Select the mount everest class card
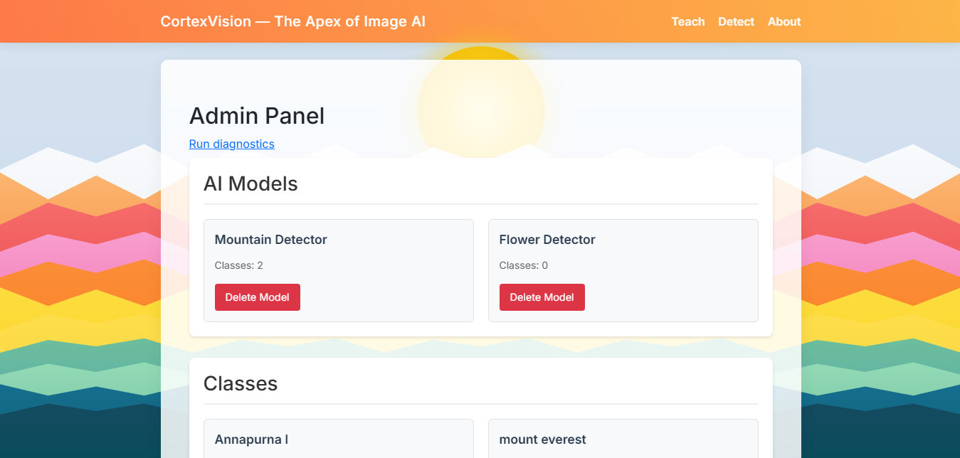Image resolution: width=960 pixels, height=458 pixels. point(623,440)
